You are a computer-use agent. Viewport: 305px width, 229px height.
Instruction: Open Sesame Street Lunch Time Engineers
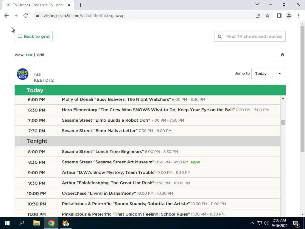103,152
